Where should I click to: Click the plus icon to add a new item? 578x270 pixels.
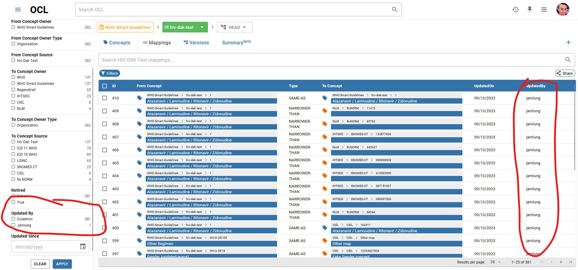(x=568, y=42)
